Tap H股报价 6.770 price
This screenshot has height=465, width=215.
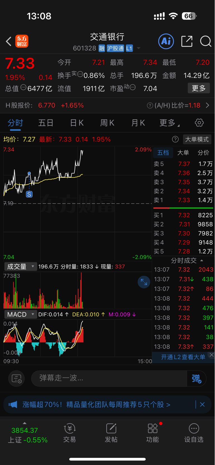pyautogui.click(x=47, y=105)
